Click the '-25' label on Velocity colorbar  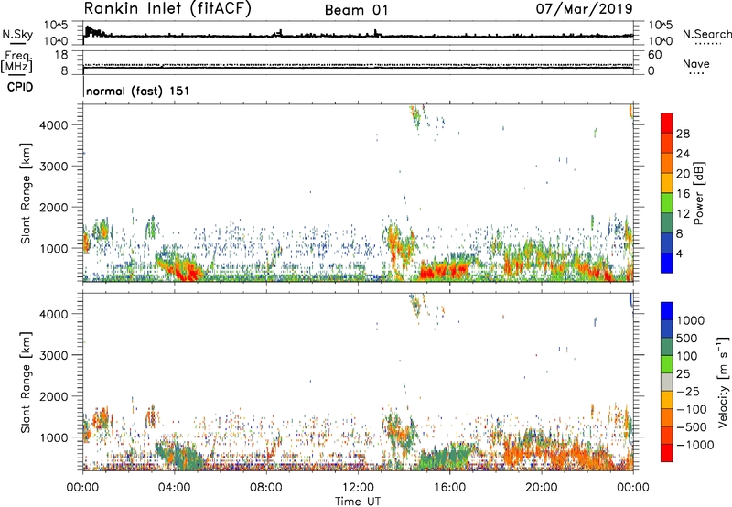click(x=688, y=391)
